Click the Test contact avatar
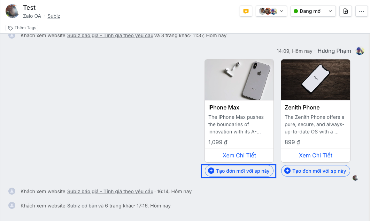The height and width of the screenshot is (221, 370). pyautogui.click(x=13, y=11)
